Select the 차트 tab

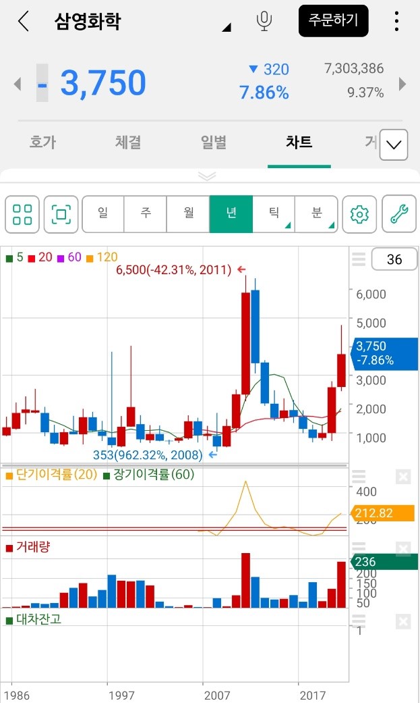(299, 142)
